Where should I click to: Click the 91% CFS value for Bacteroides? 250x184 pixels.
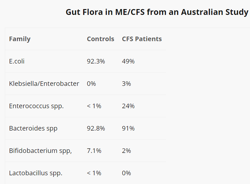[128, 129]
